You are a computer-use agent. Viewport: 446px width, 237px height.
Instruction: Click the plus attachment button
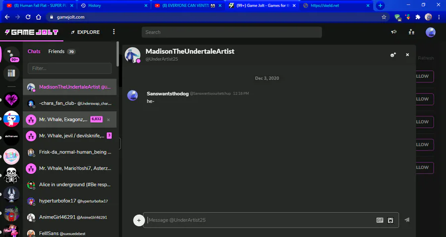[139, 220]
